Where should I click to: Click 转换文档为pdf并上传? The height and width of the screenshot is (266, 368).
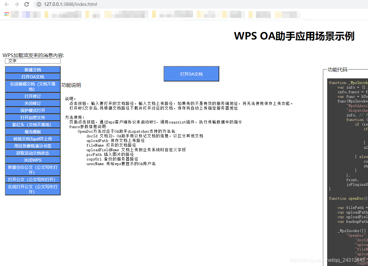pyautogui.click(x=33, y=139)
